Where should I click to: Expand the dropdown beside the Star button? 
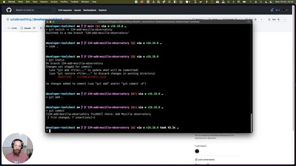coord(284,19)
